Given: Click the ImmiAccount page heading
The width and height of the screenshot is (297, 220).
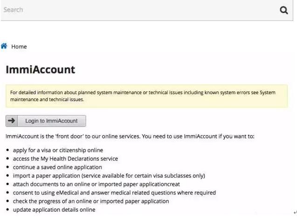Looking at the screenshot, I should pyautogui.click(x=40, y=70).
